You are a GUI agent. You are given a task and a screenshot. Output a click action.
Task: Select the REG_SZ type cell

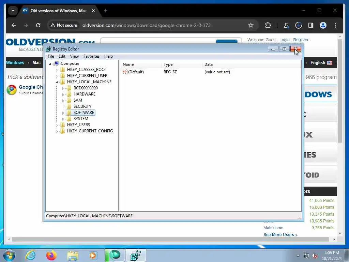click(x=170, y=72)
